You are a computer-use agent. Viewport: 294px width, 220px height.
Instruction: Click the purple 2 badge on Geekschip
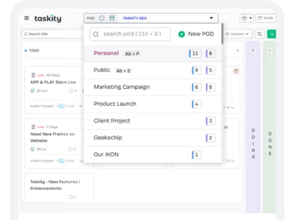tap(211, 138)
